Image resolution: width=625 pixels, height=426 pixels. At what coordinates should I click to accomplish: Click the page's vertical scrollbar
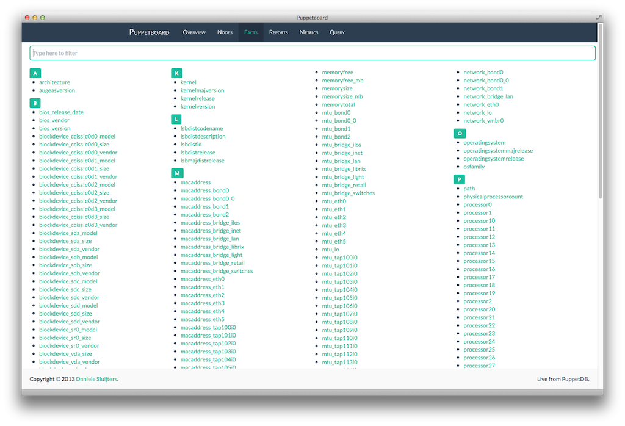point(600,122)
